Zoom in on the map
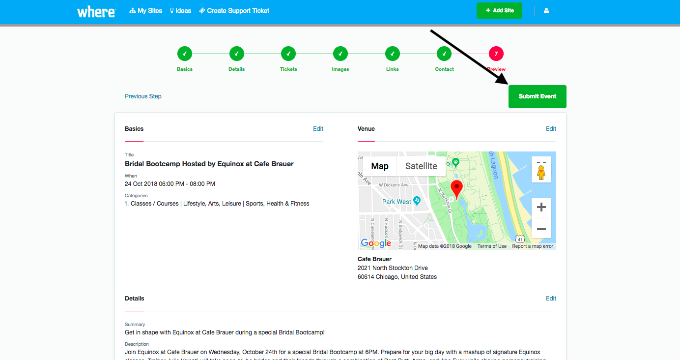The height and width of the screenshot is (360, 680). (541, 208)
